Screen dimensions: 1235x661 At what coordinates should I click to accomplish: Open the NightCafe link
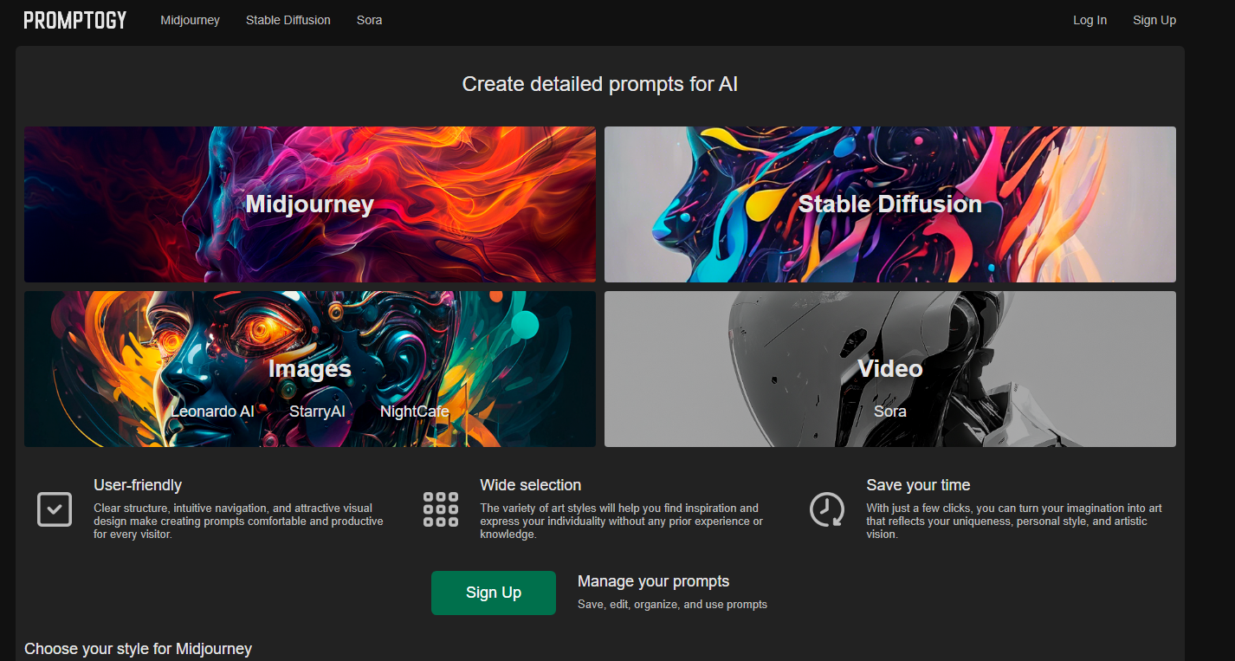[415, 412]
